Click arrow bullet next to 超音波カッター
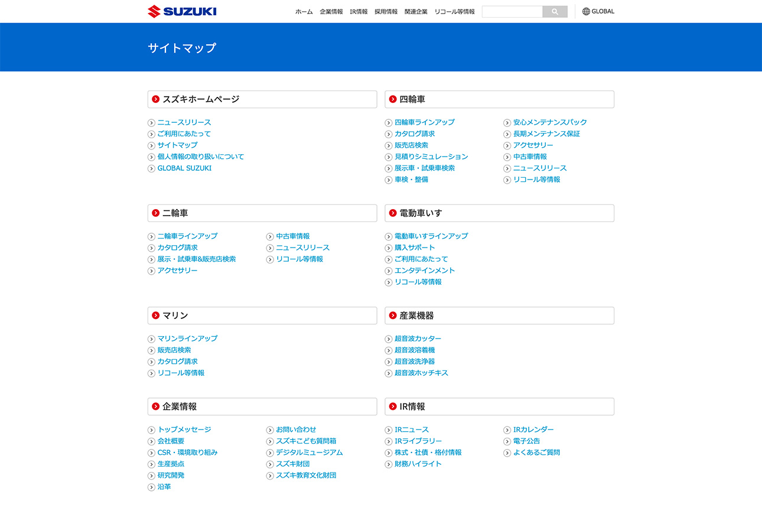 389,339
